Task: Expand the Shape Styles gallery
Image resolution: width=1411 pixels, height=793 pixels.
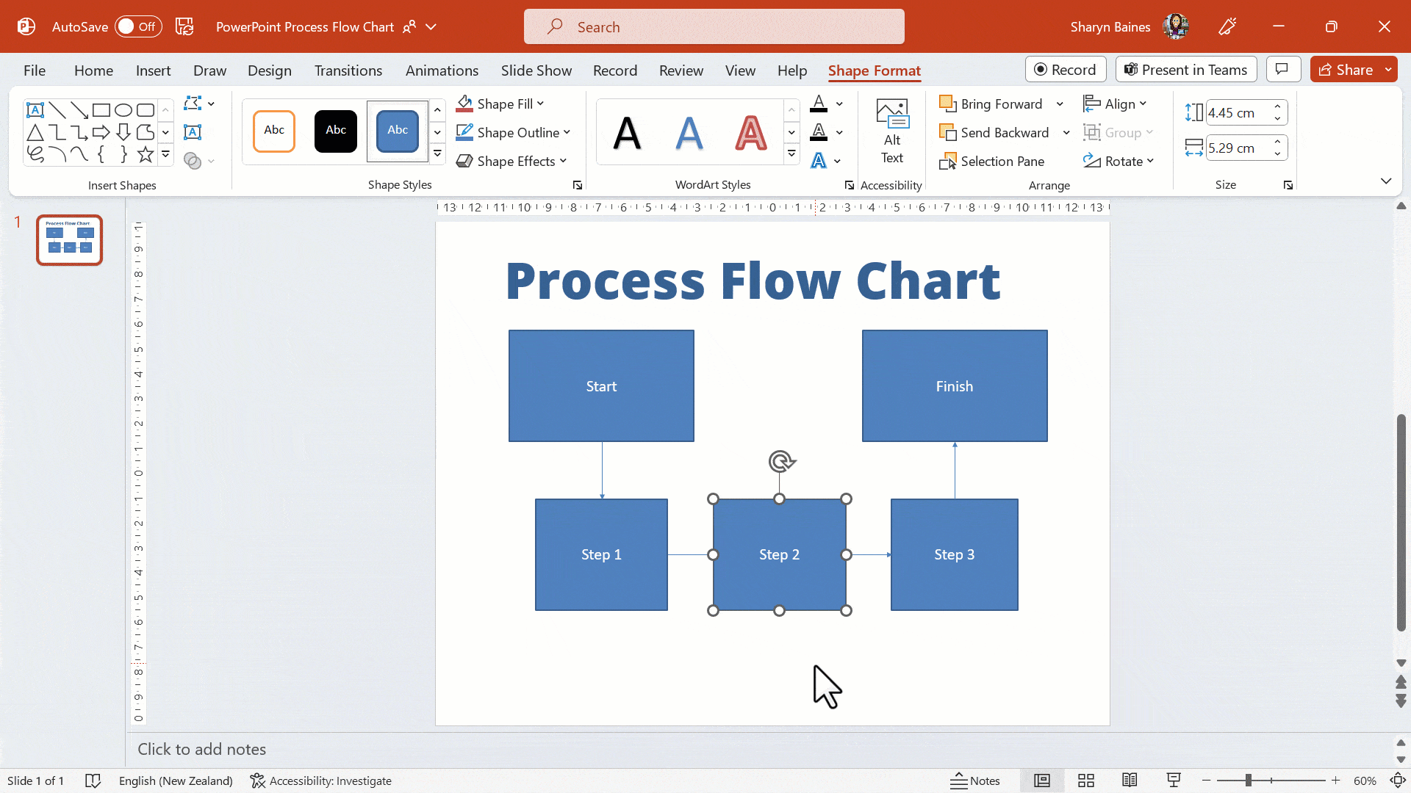Action: click(x=437, y=154)
